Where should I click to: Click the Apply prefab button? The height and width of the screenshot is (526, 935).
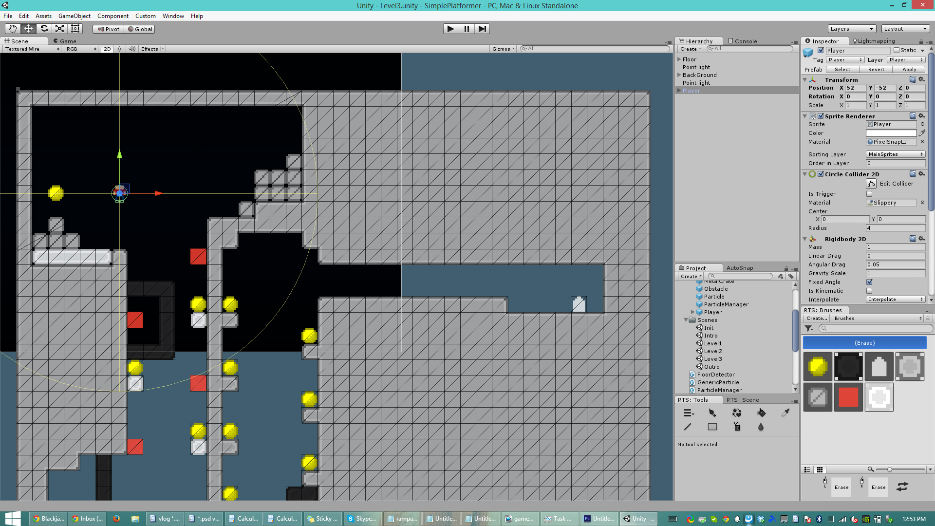909,69
